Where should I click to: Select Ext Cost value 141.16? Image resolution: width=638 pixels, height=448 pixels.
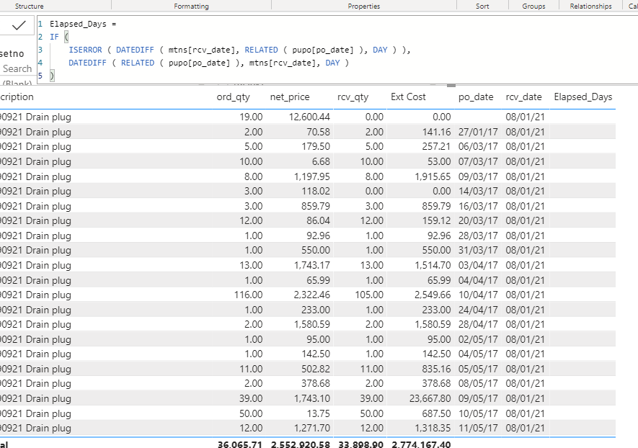point(436,132)
